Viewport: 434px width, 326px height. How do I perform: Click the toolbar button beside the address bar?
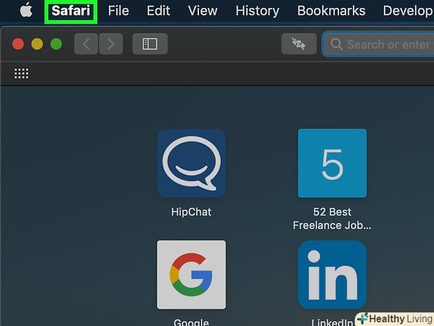point(299,44)
